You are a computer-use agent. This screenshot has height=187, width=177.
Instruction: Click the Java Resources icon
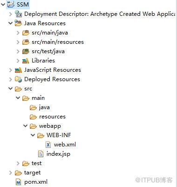click(18, 23)
